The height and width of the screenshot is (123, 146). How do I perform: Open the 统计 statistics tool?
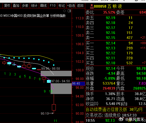[x=34, y=5]
